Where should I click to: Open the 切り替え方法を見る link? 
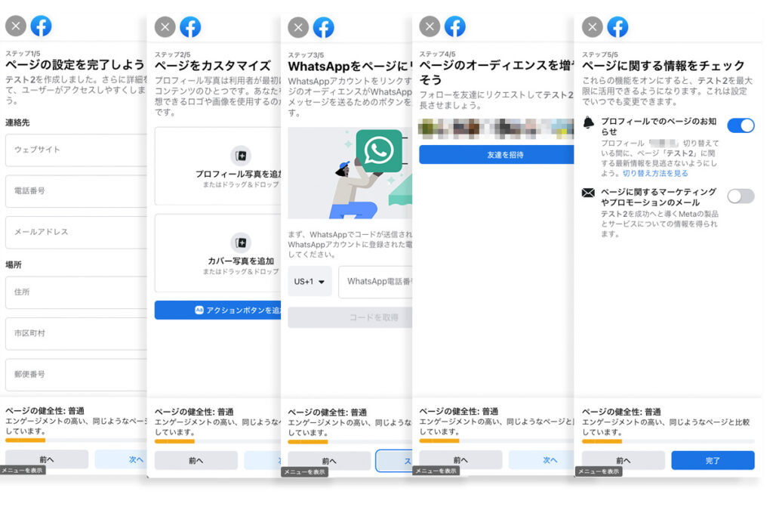click(x=655, y=174)
